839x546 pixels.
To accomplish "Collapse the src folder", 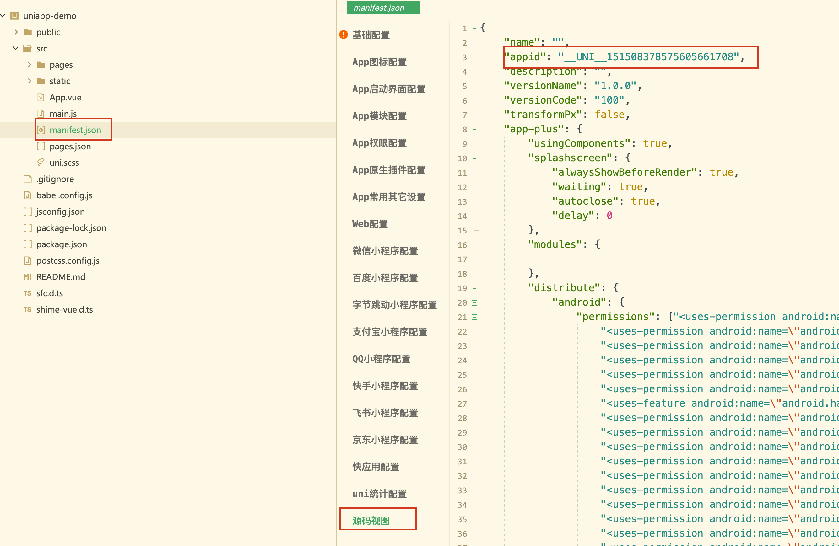I will tap(15, 48).
